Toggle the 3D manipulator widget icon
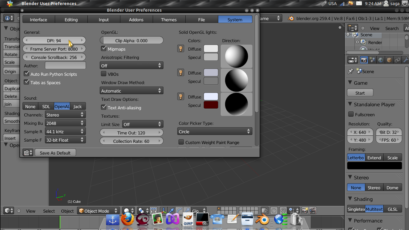The height and width of the screenshot is (230, 409). point(163,211)
